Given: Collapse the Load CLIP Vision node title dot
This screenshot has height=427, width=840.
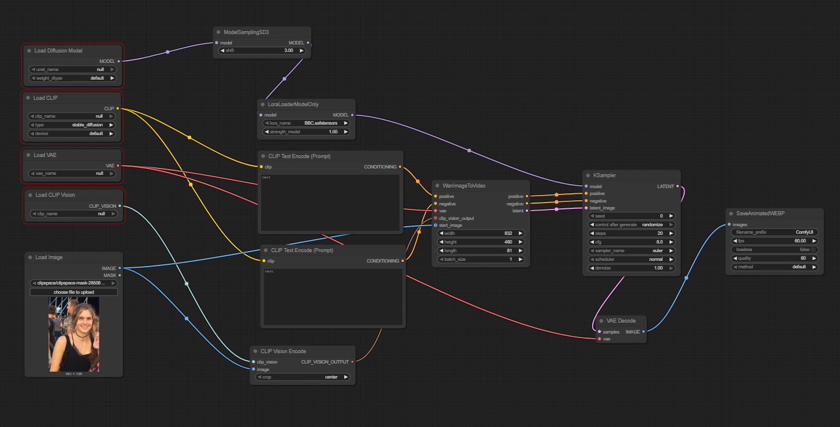Looking at the screenshot, I should pyautogui.click(x=30, y=195).
